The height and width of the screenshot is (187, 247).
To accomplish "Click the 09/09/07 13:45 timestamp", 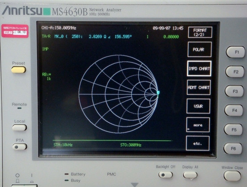I will click(x=168, y=28).
